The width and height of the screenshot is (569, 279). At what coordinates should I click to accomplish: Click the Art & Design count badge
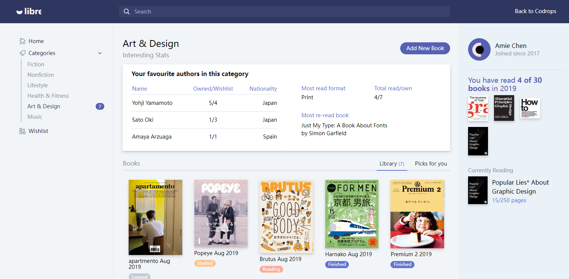point(100,106)
